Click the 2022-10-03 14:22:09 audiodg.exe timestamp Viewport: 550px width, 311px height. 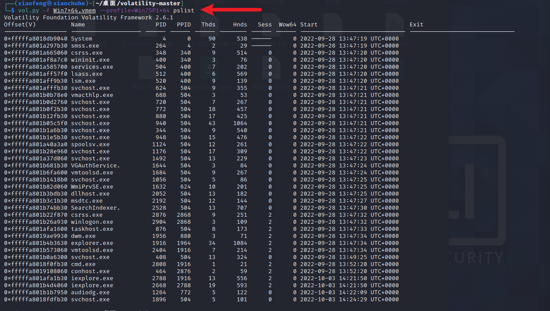[349, 292]
